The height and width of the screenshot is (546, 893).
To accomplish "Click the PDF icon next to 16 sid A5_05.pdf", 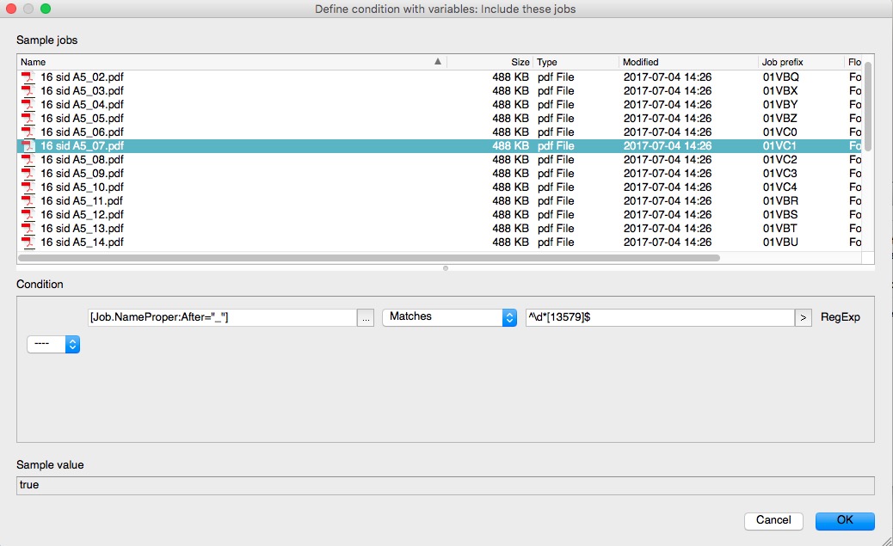I will 27,119.
